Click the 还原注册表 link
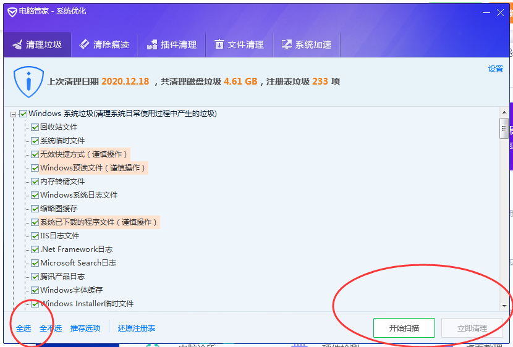 [x=137, y=328]
